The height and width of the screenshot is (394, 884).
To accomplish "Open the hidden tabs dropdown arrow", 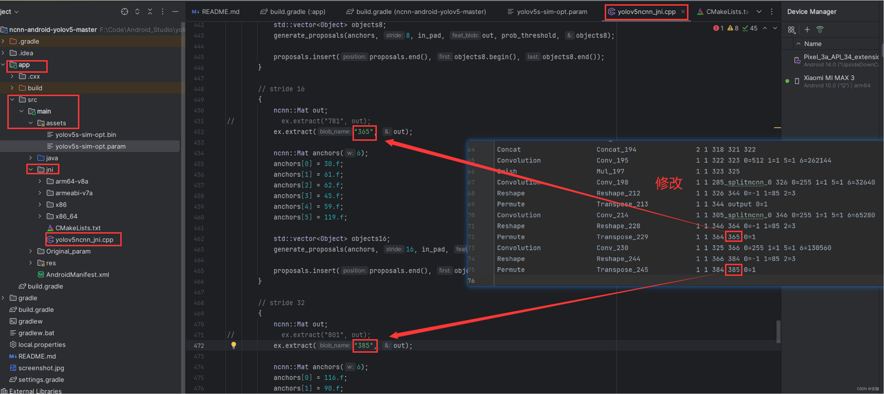I will (759, 12).
